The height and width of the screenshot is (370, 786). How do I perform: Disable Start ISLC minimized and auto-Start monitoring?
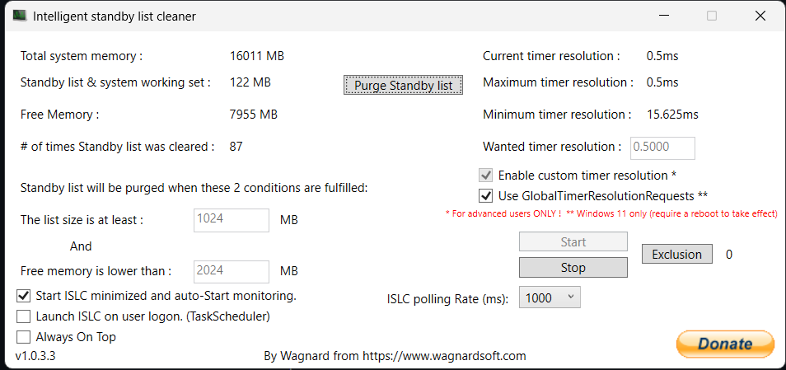tap(23, 297)
